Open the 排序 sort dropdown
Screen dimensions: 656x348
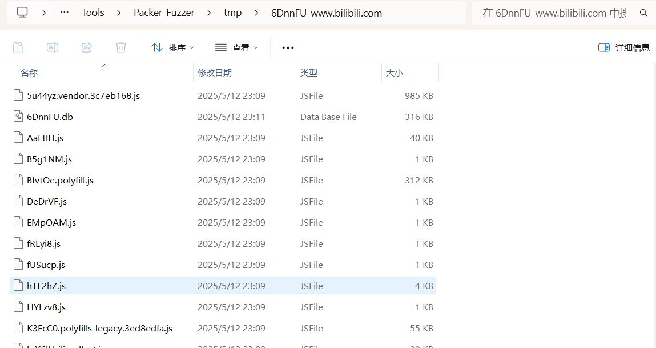173,48
